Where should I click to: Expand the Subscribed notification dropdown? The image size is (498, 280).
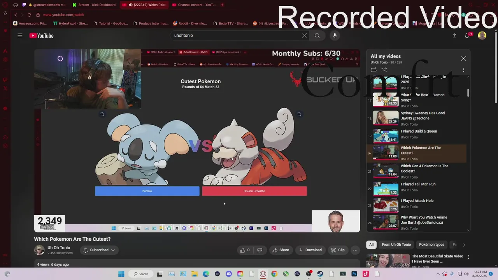[x=99, y=250]
